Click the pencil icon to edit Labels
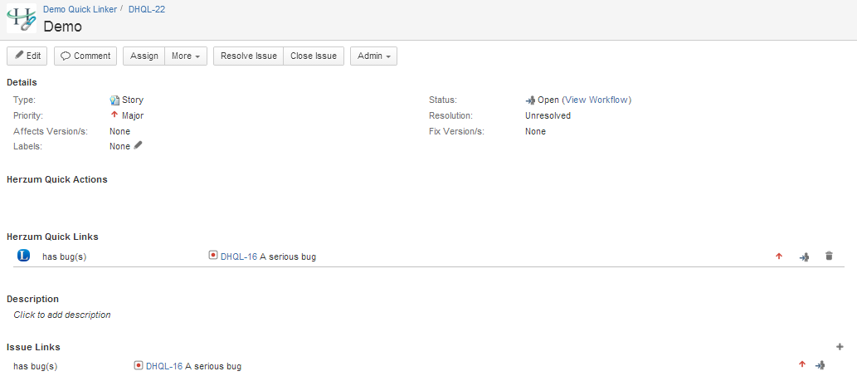857x381 pixels. 139,146
